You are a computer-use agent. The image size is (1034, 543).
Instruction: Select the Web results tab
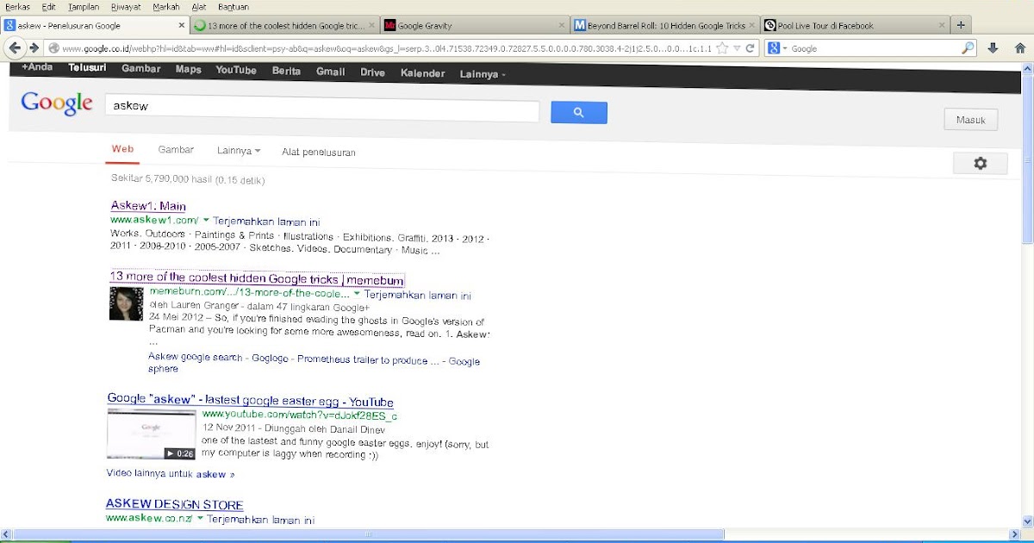[123, 149]
